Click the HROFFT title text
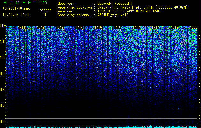The image size is (201, 128). click(20, 3)
